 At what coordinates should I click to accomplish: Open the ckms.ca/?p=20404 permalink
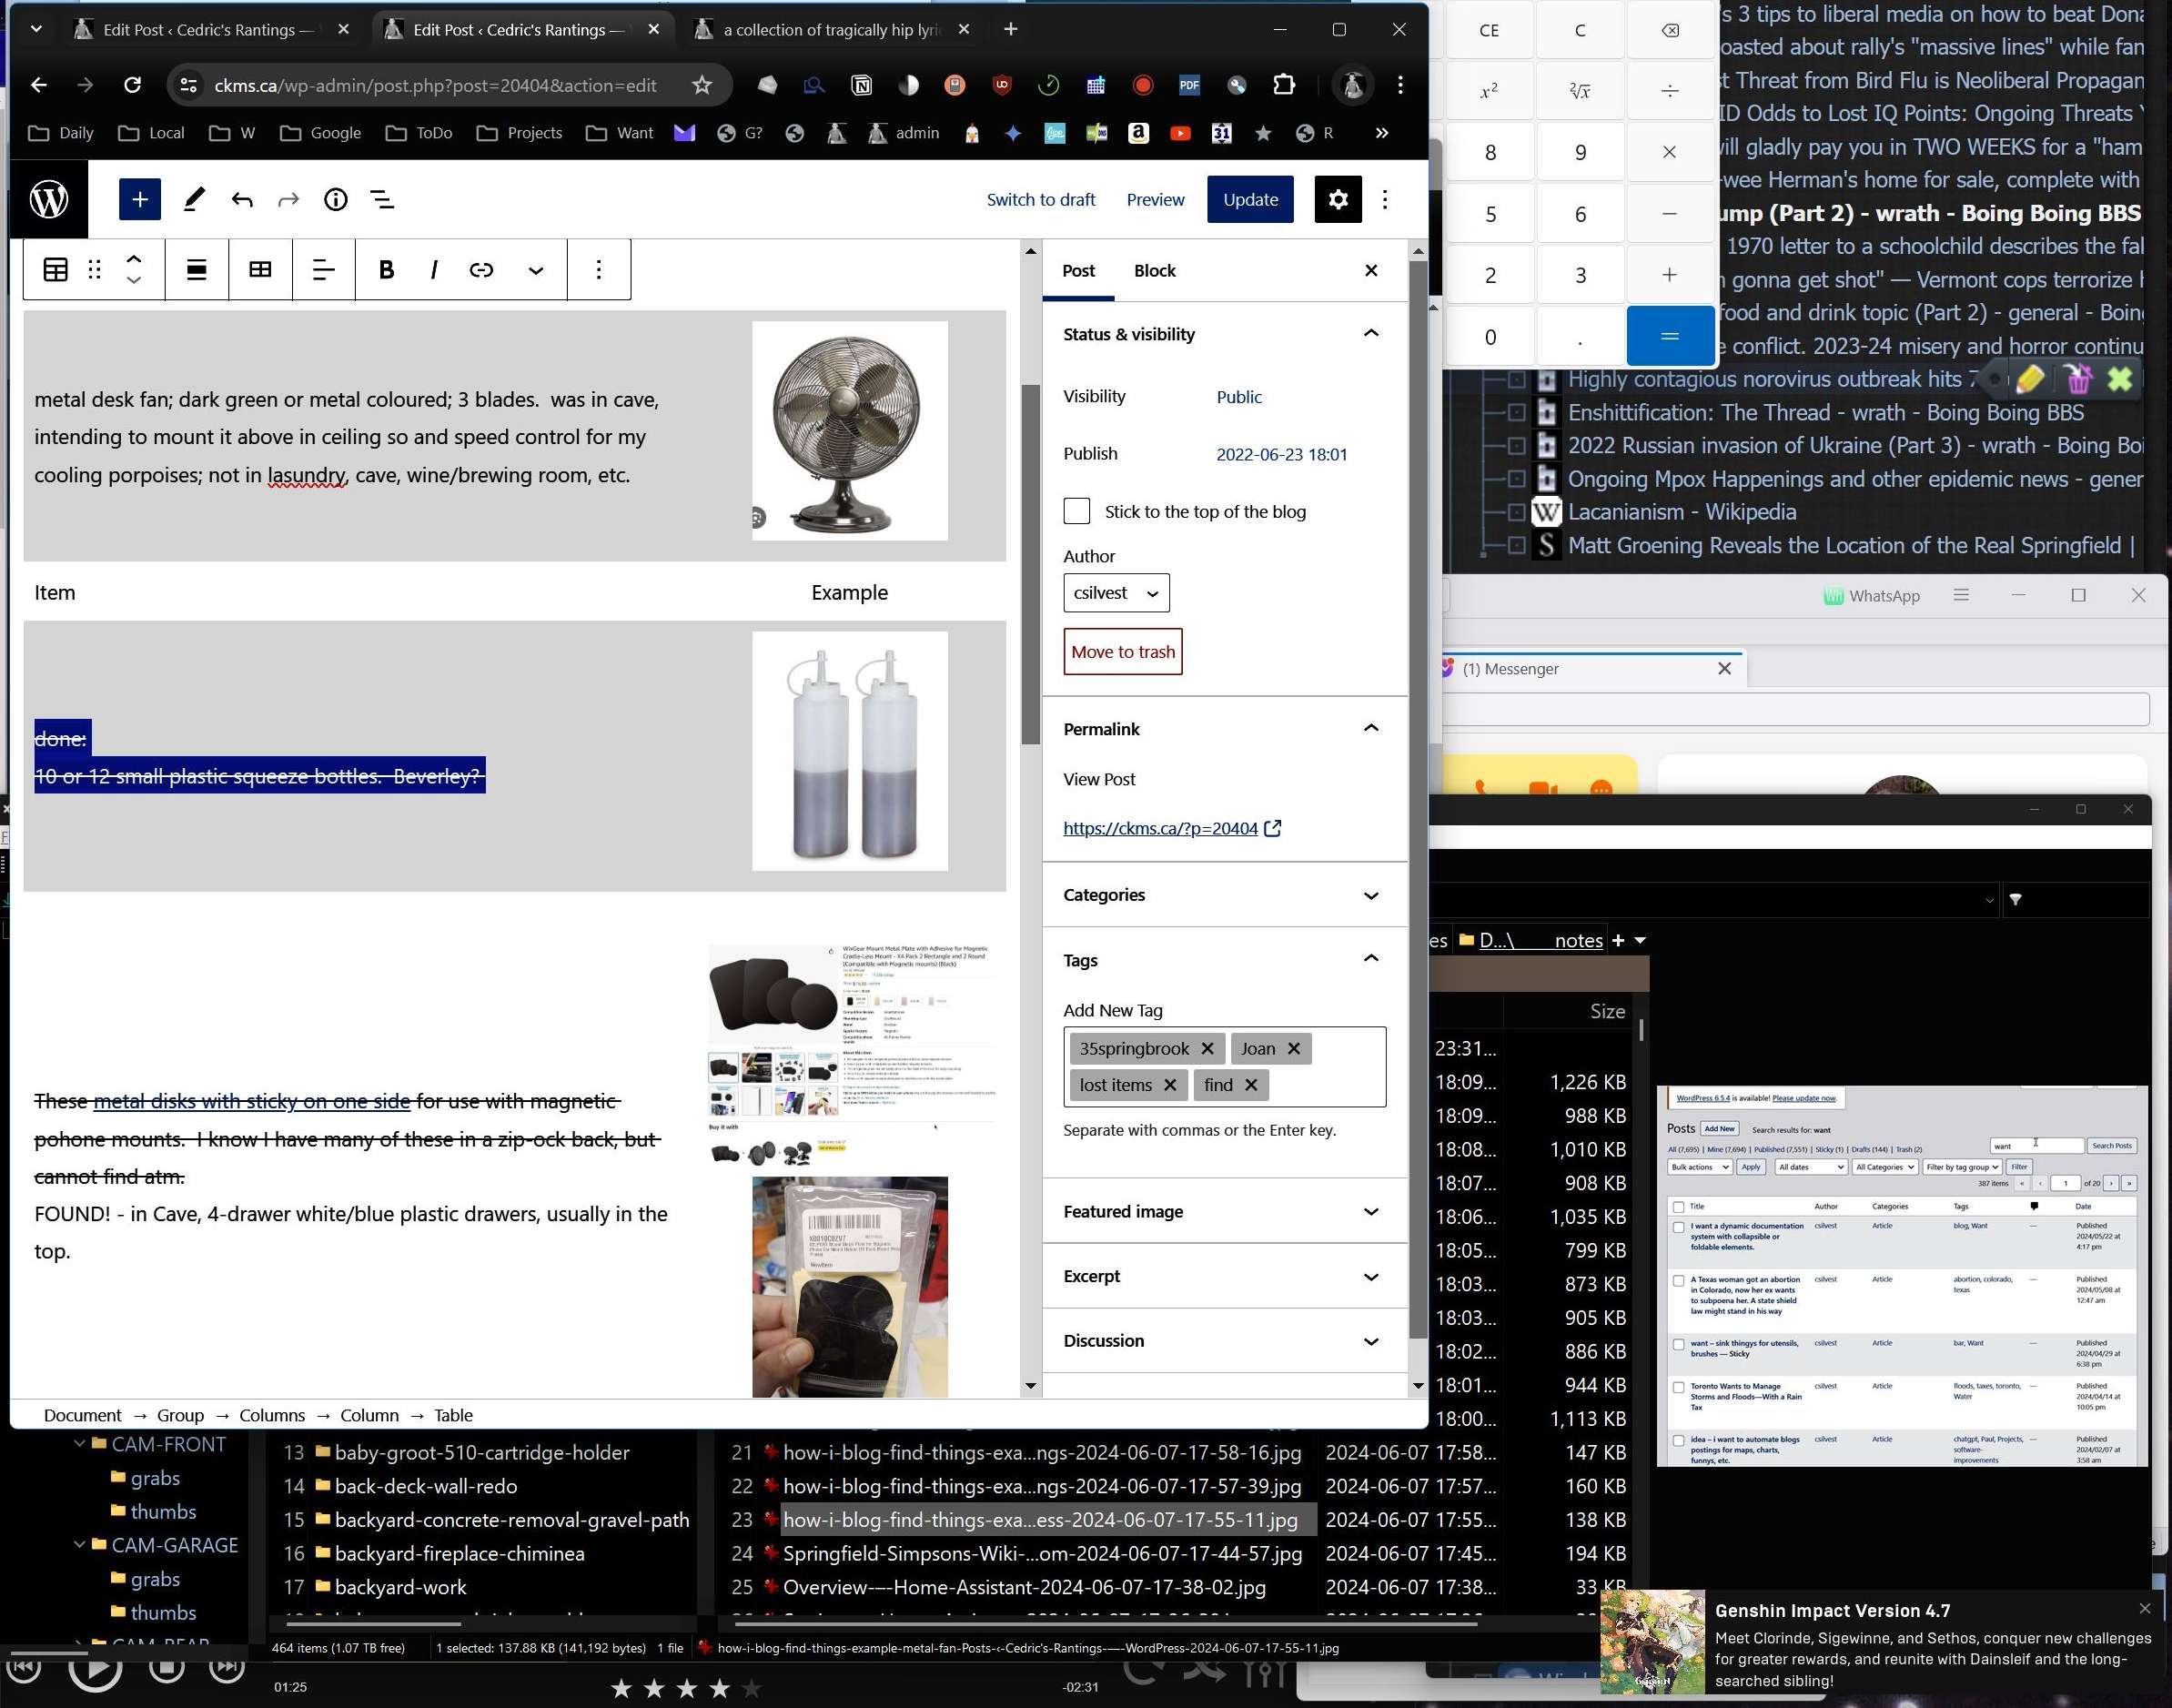1160,828
